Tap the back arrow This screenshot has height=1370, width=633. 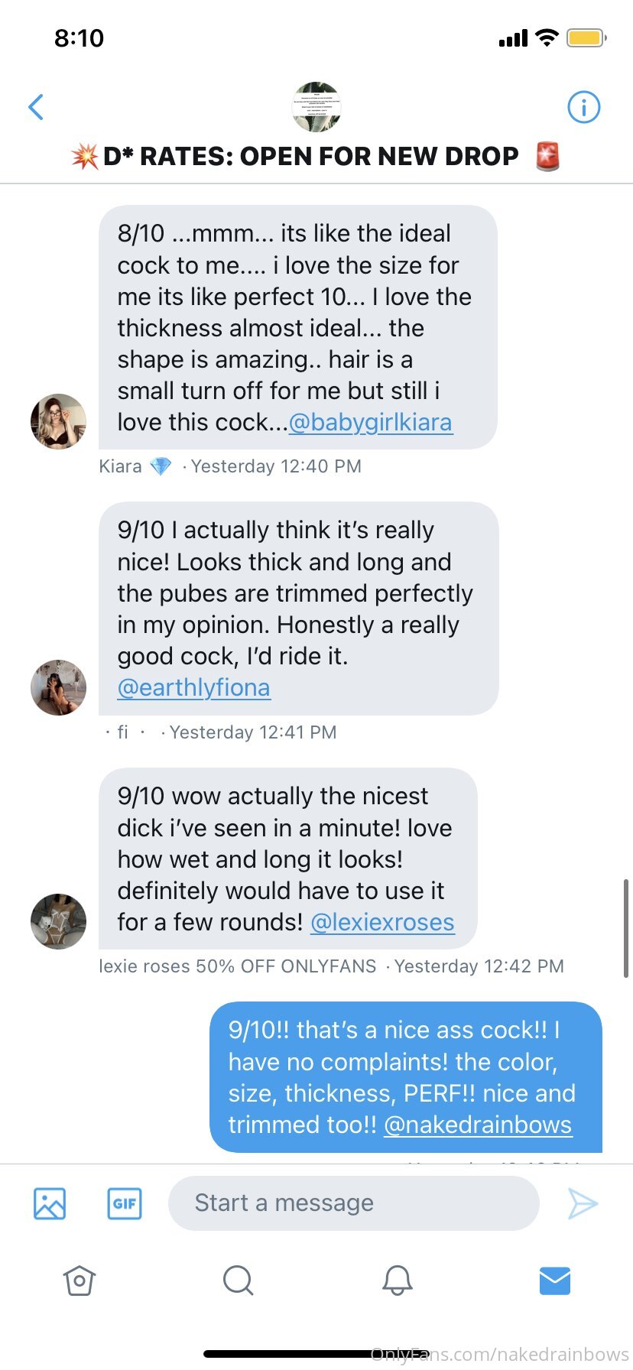(36, 107)
